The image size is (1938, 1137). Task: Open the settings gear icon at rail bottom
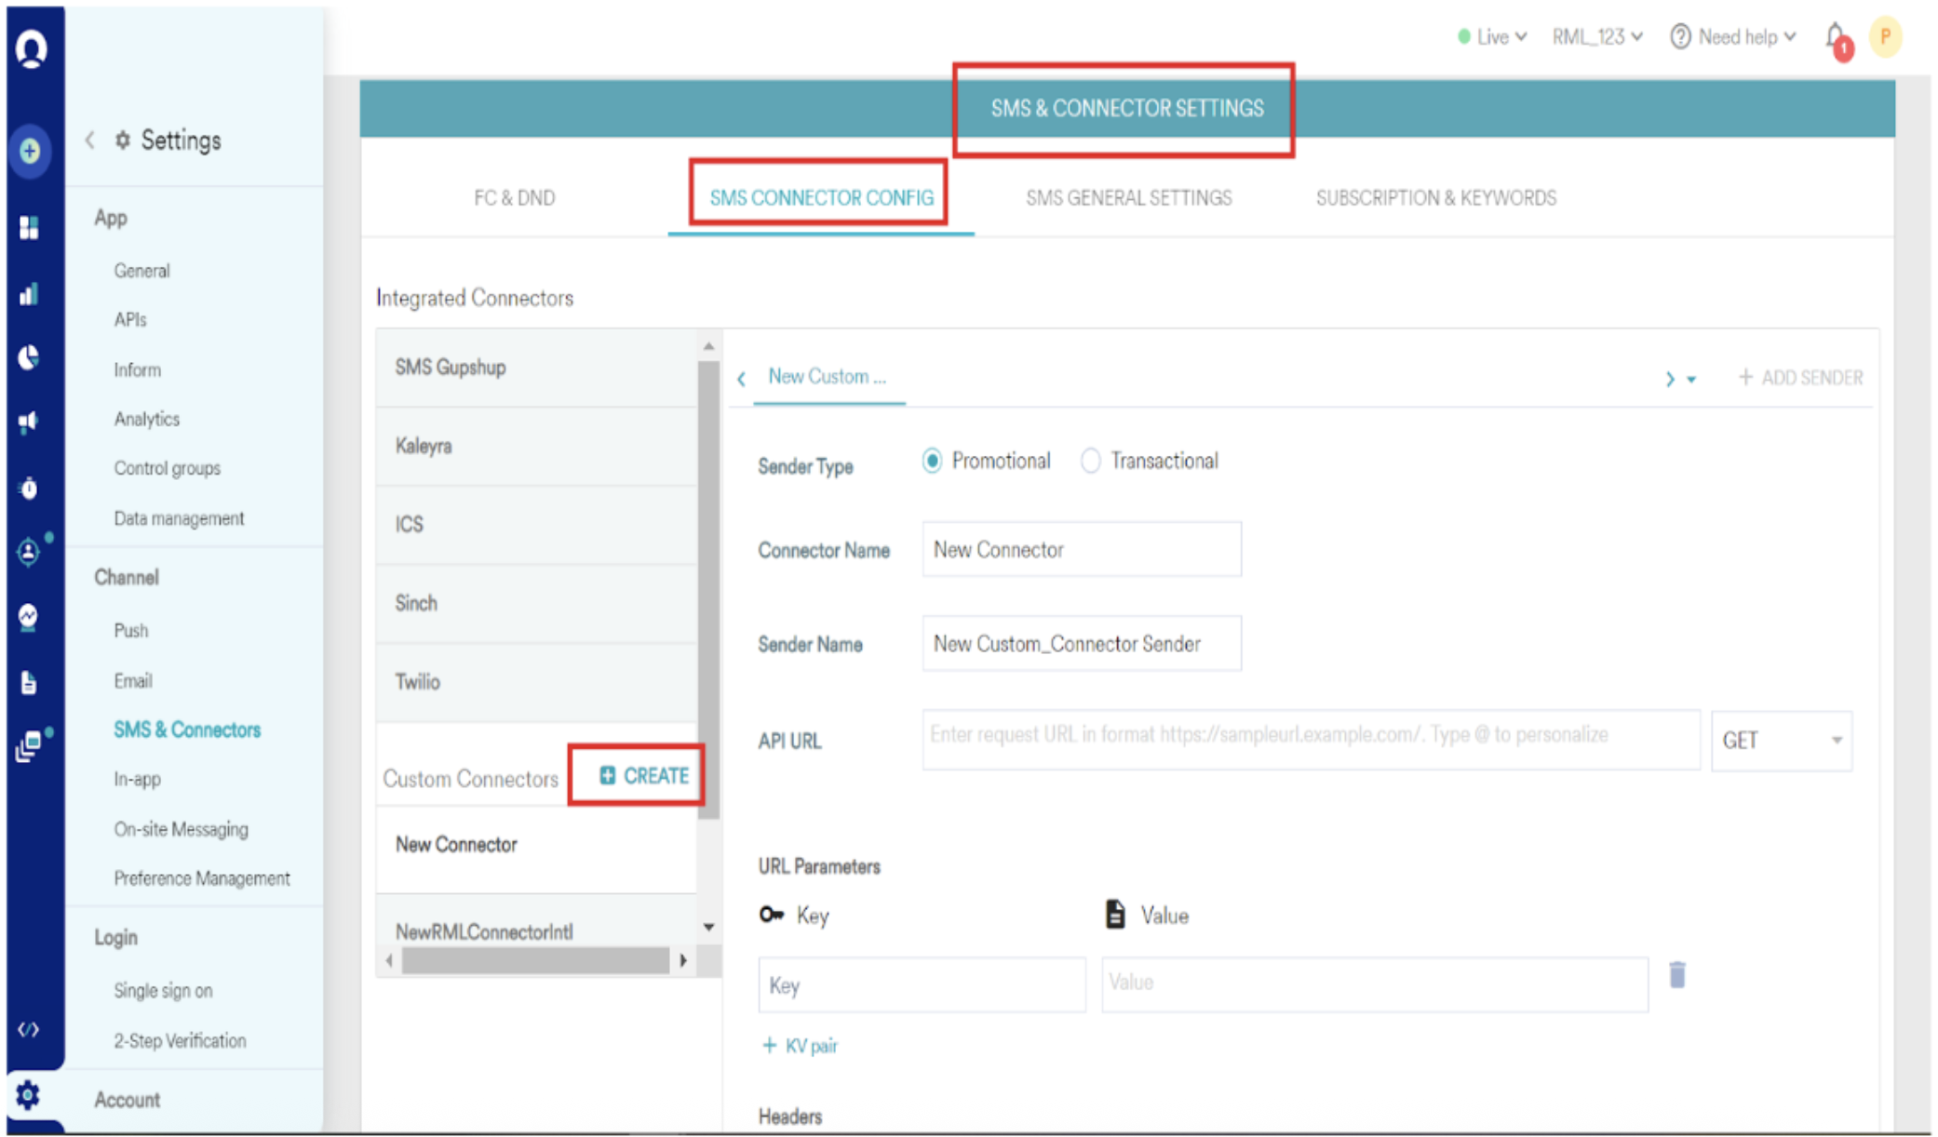pos(29,1095)
